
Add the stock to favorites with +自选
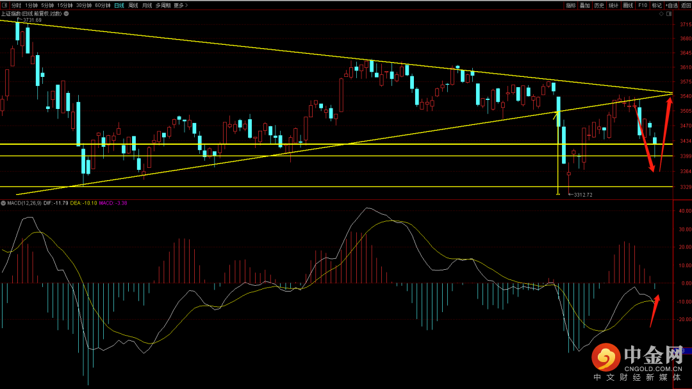click(671, 5)
